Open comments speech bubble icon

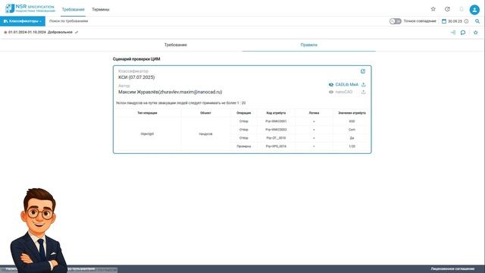pyautogui.click(x=463, y=32)
